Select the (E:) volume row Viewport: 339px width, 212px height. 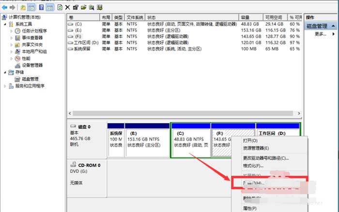184,30
